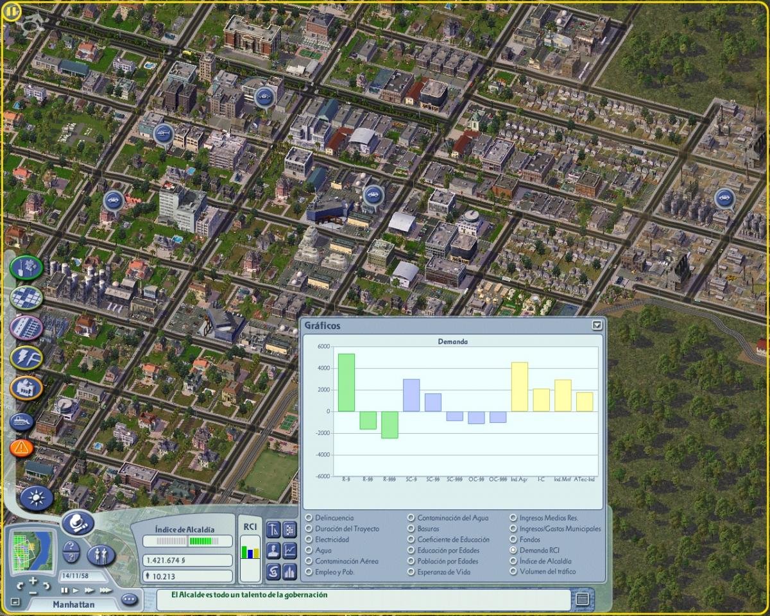Click the funds value 1.421.674 §
Viewport: 770px width, 616px height.
pos(187,560)
